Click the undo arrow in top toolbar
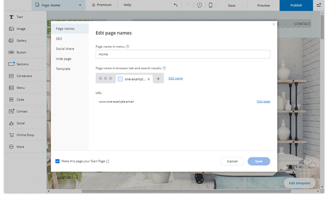The image size is (328, 197). (x=176, y=5)
